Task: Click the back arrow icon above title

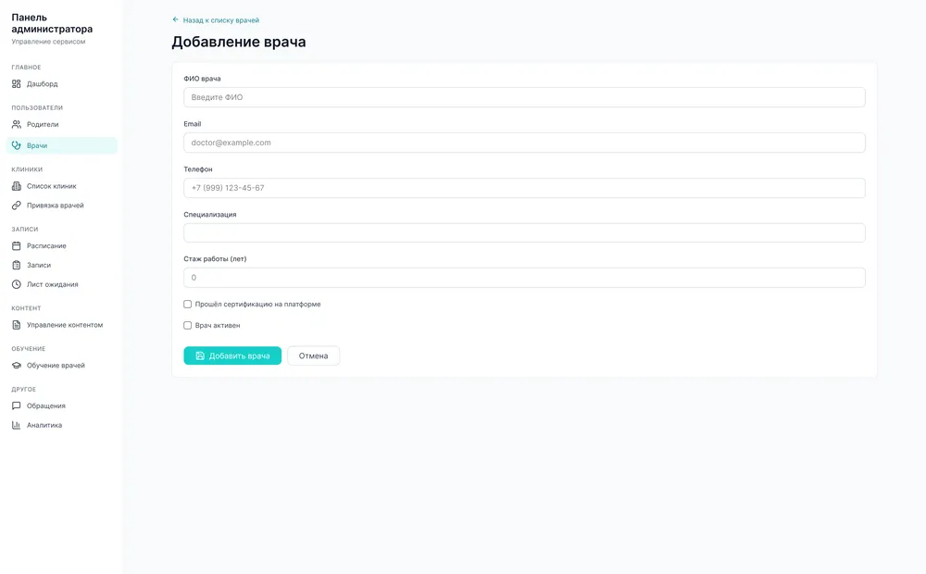Action: tap(175, 19)
